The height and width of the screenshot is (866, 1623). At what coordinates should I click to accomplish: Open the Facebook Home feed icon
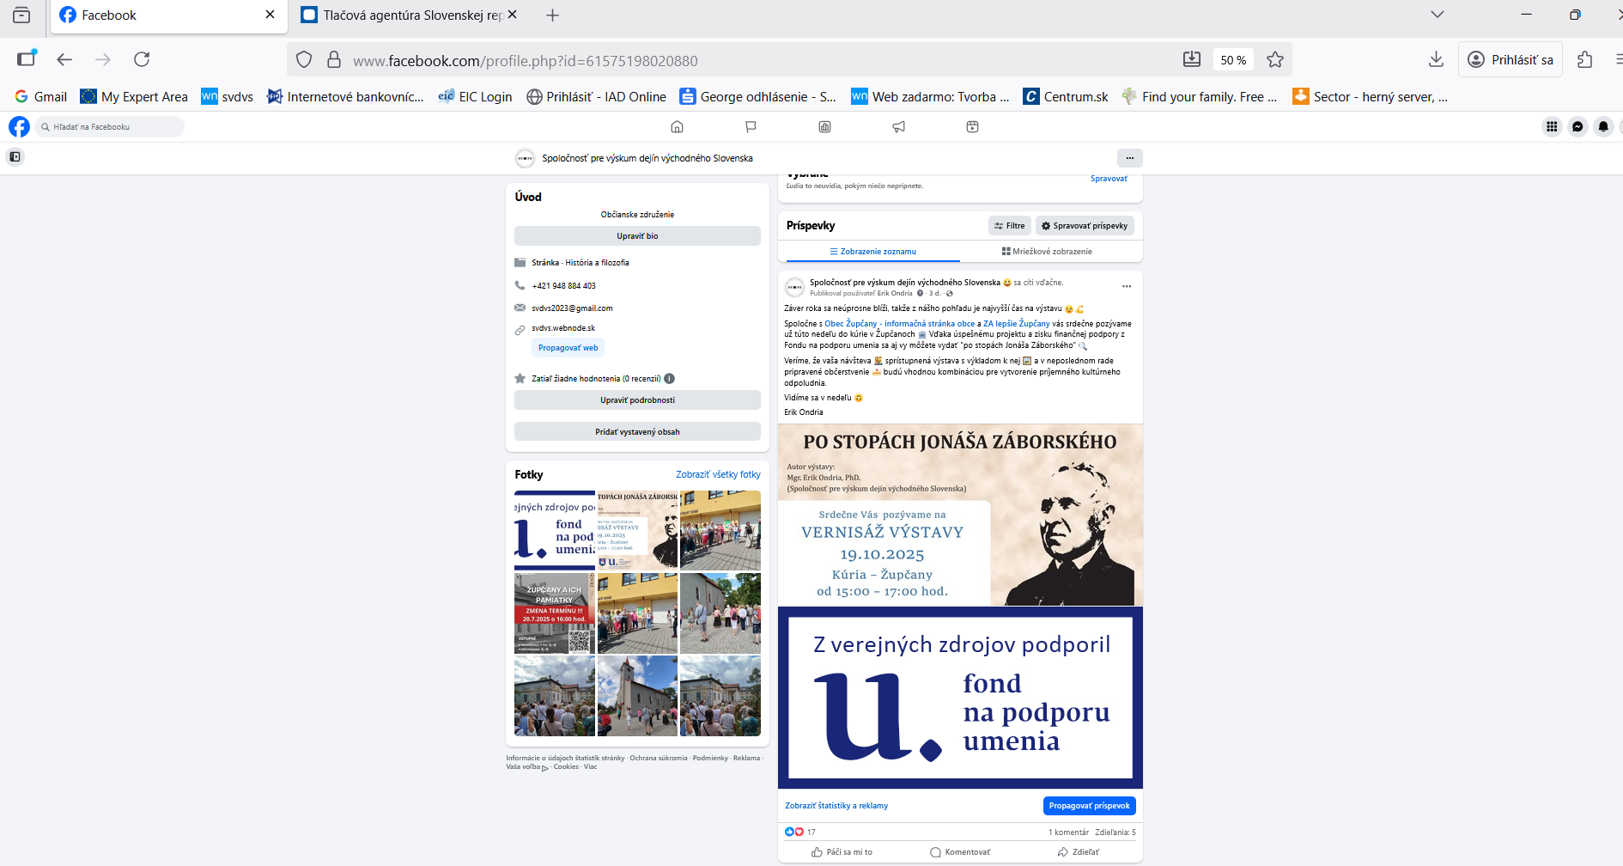677,127
